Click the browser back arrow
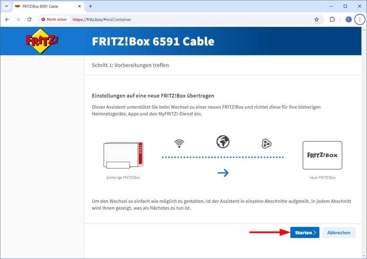Viewport: 367px width, 259px height. coord(7,20)
